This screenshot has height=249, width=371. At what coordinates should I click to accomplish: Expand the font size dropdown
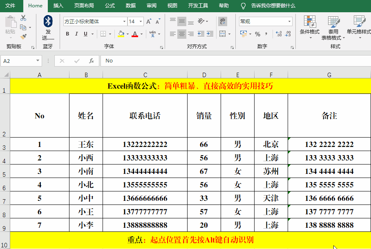click(141, 22)
